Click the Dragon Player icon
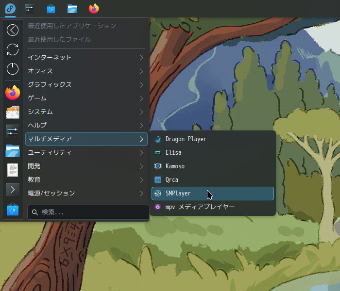The width and height of the screenshot is (340, 291). 158,139
